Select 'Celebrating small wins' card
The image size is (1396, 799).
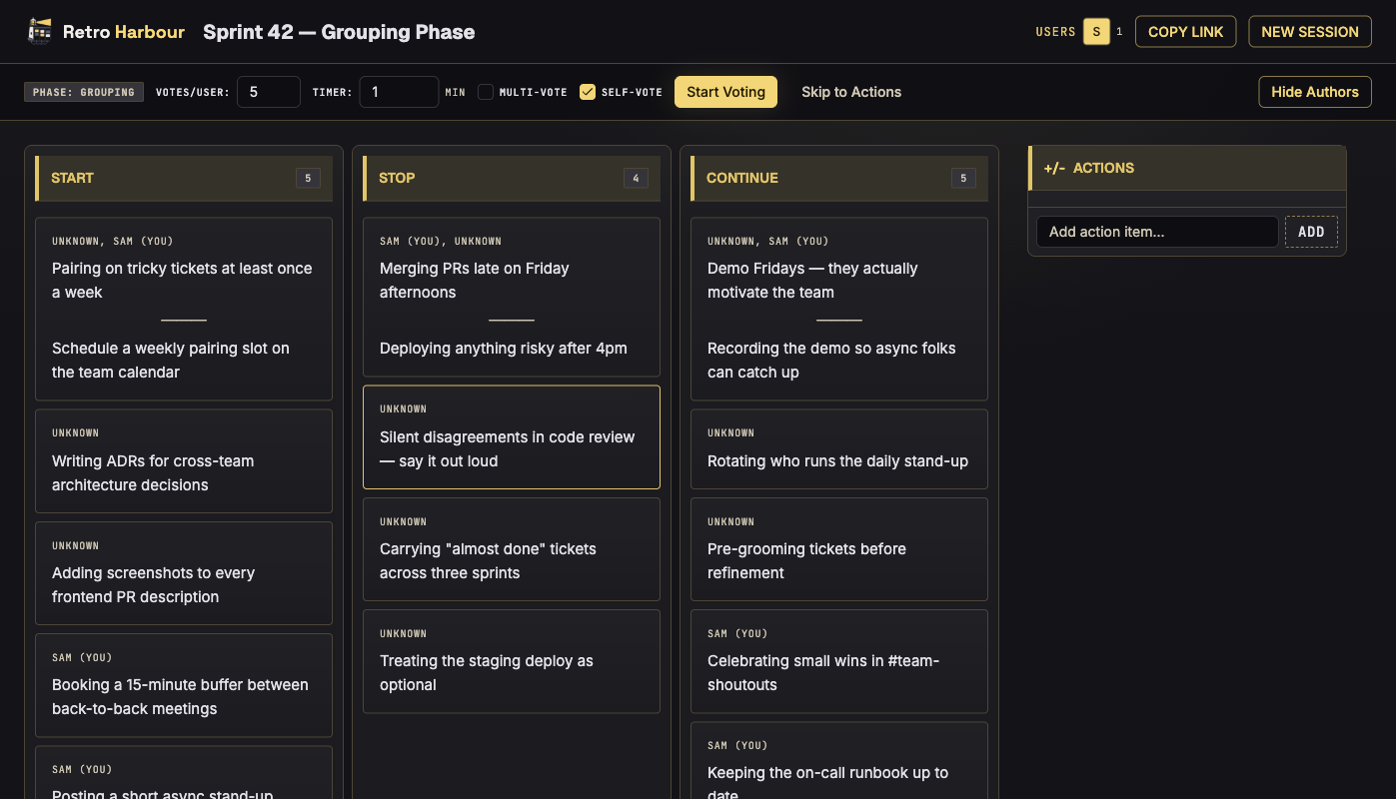[x=839, y=660]
